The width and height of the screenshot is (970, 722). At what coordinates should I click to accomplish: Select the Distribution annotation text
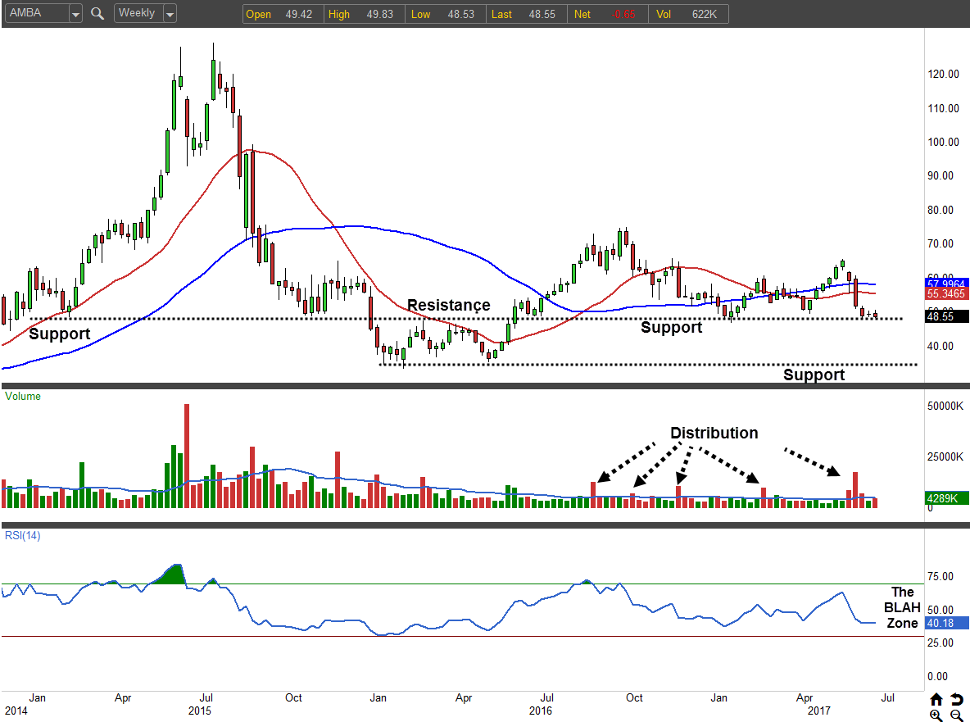pyautogui.click(x=714, y=433)
